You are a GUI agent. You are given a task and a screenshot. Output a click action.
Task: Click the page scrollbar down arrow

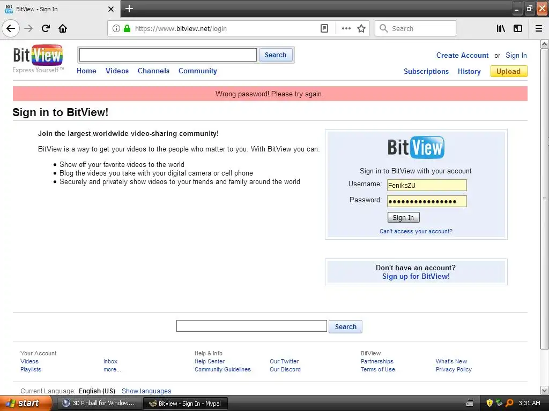545,390
